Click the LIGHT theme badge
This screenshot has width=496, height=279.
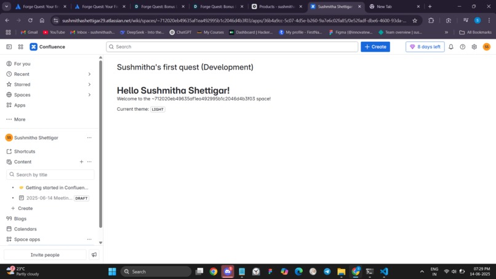pyautogui.click(x=158, y=109)
